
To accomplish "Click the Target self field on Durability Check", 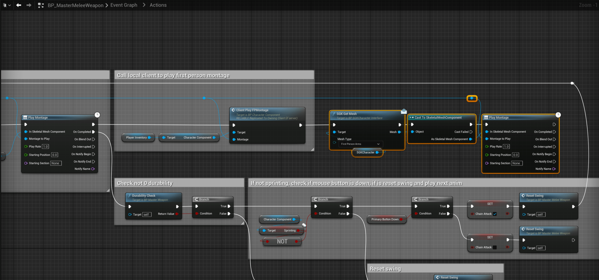I will coord(146,214).
